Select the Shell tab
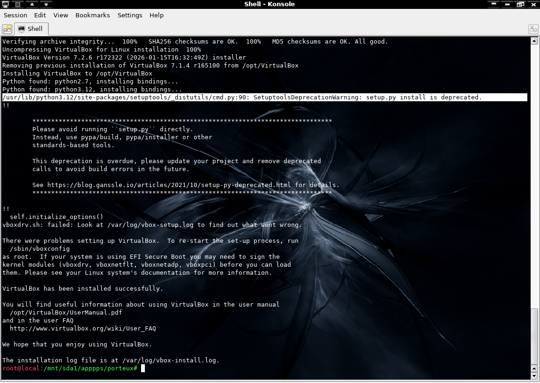This screenshot has height=383, width=540. 31,29
